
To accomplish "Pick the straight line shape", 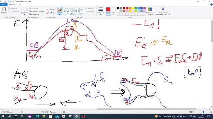I will pos(65,8).
